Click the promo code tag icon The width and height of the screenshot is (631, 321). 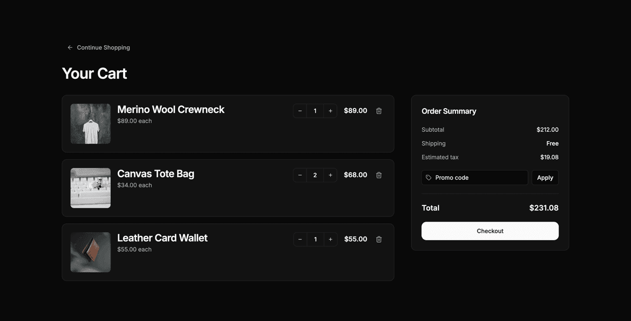click(x=428, y=178)
